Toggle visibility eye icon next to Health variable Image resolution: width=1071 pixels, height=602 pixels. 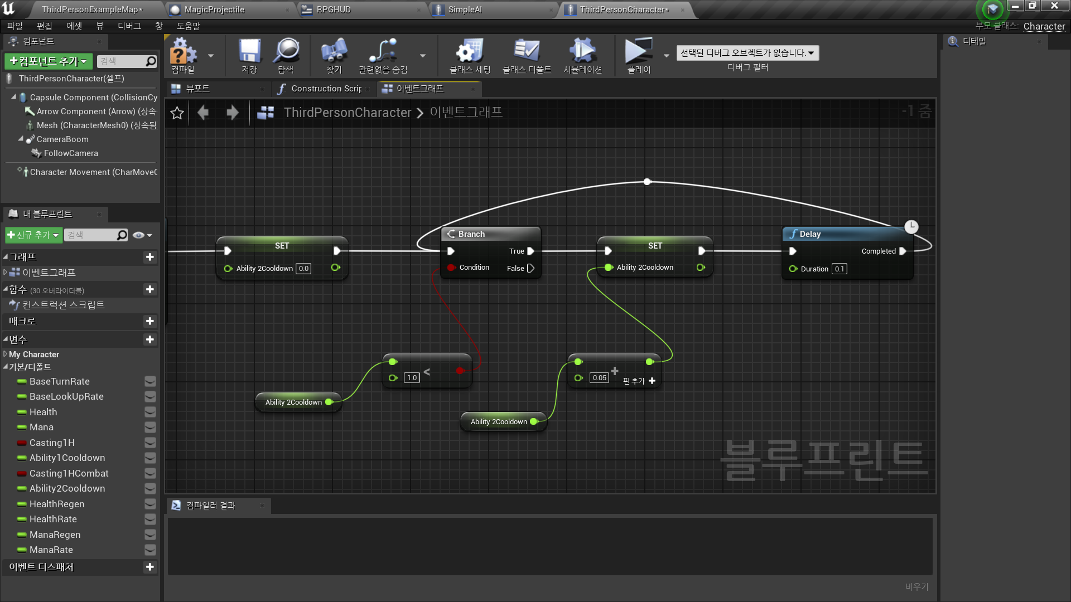click(x=150, y=412)
